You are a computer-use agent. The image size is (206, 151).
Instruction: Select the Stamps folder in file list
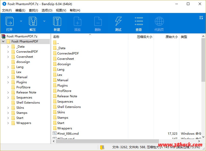coord(63,118)
